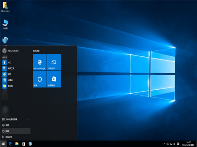
Task: Switch input language via the 英 indicator
Action: coord(174,144)
